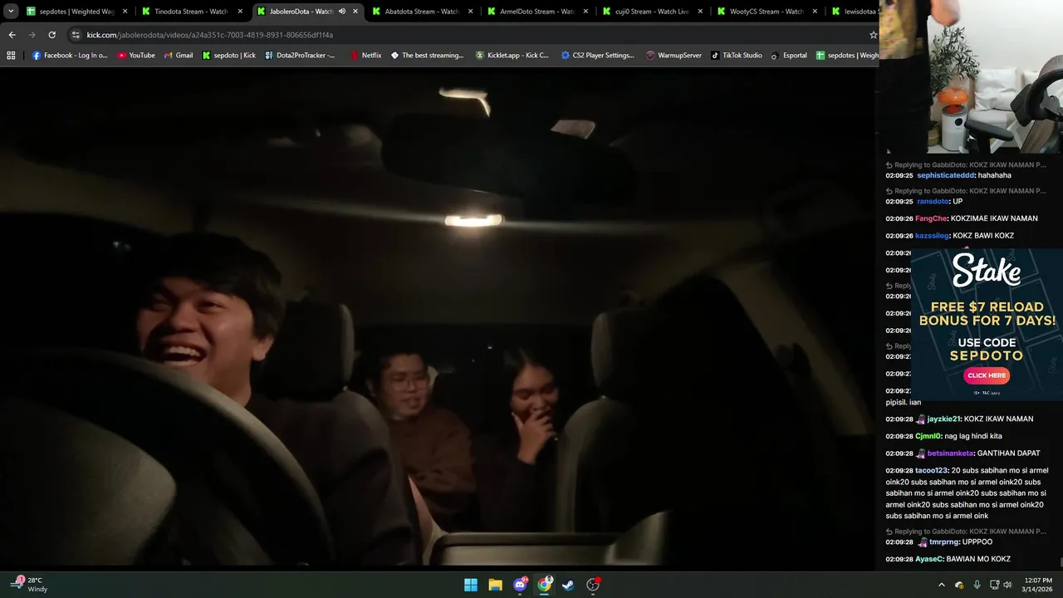Image resolution: width=1063 pixels, height=598 pixels.
Task: Reload the current page
Action: (x=51, y=35)
